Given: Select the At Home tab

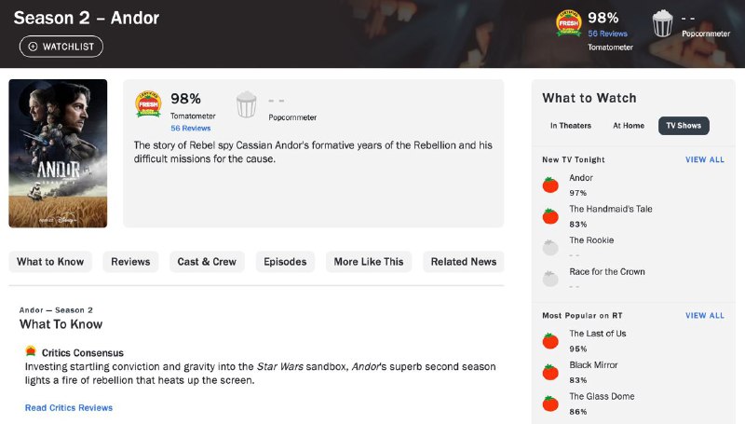Looking at the screenshot, I should pos(628,126).
